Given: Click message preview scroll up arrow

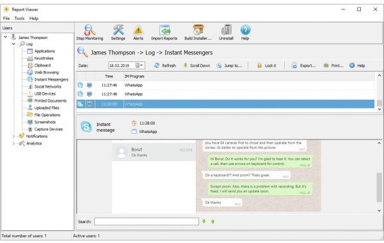Looking at the screenshot, I should click(379, 143).
